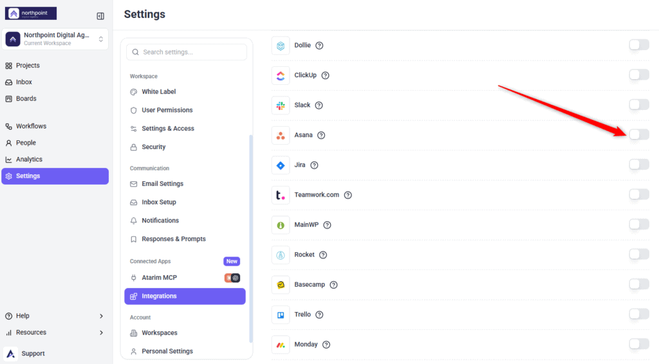The image size is (659, 364).
Task: Open help tooltip next to MainWP
Action: click(328, 225)
